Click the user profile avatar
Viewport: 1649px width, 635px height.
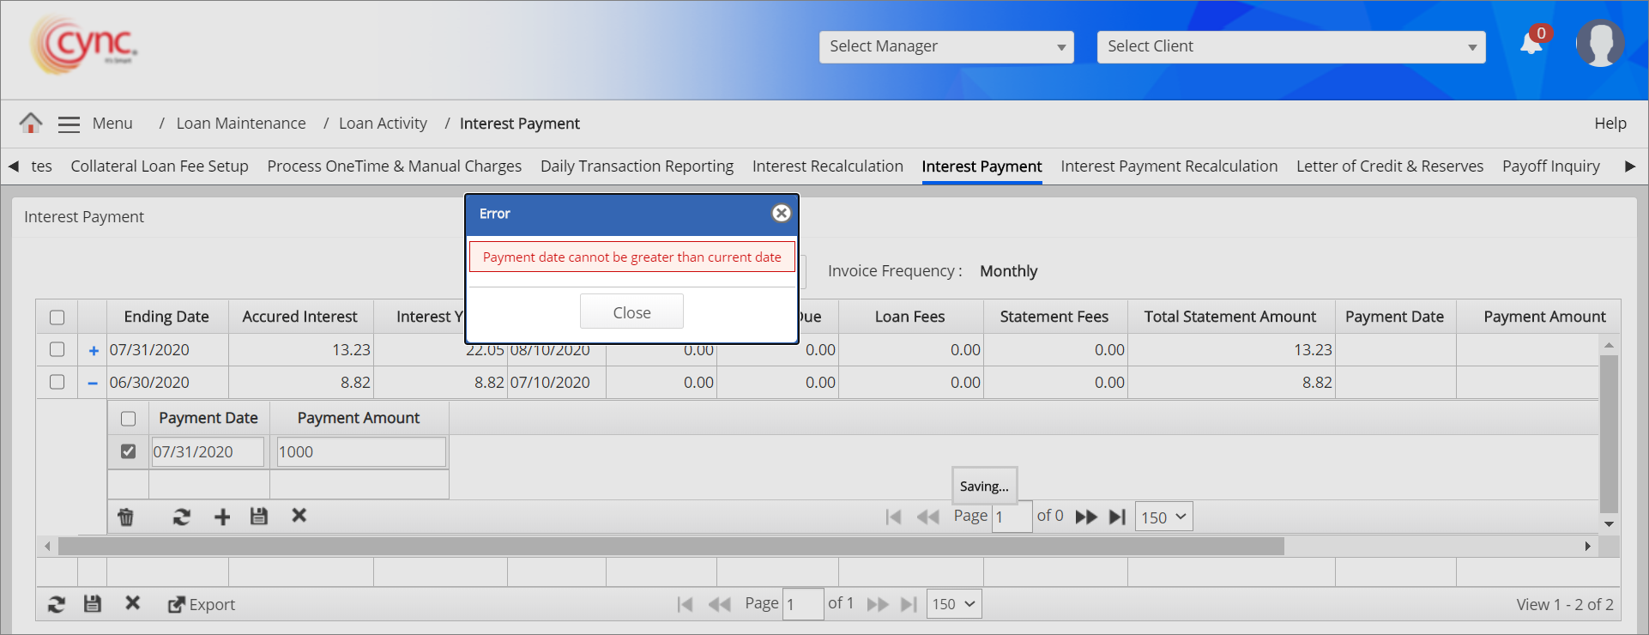coord(1599,43)
